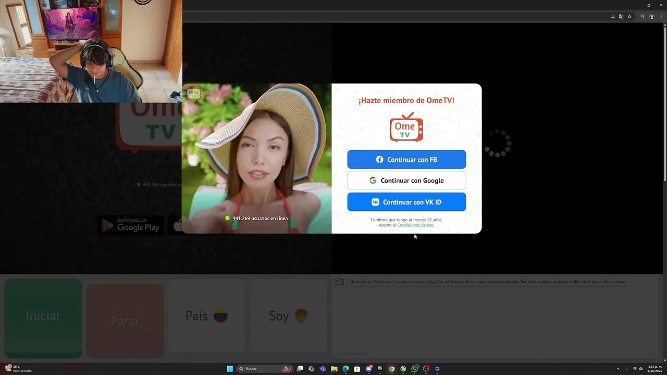The image size is (667, 375).
Task: Open the Soy gender selector
Action: [x=289, y=316]
